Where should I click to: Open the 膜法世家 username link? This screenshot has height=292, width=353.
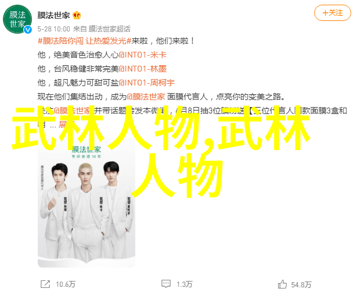(x=53, y=15)
